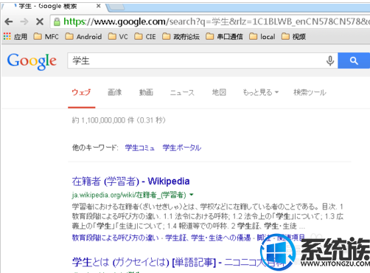This screenshot has height=273, width=370.
Task: Open the 视频 bookmark folder
Action: (293, 37)
